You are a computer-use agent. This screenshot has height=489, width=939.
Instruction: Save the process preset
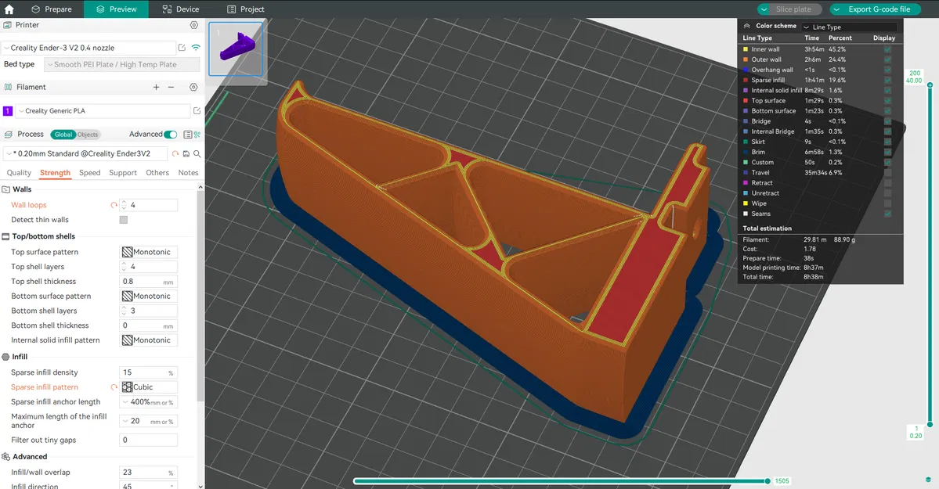[186, 154]
